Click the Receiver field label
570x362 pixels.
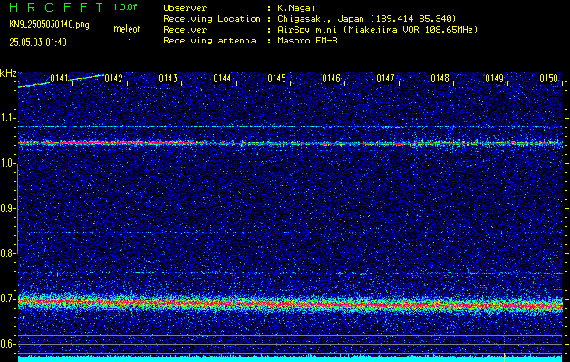[185, 30]
